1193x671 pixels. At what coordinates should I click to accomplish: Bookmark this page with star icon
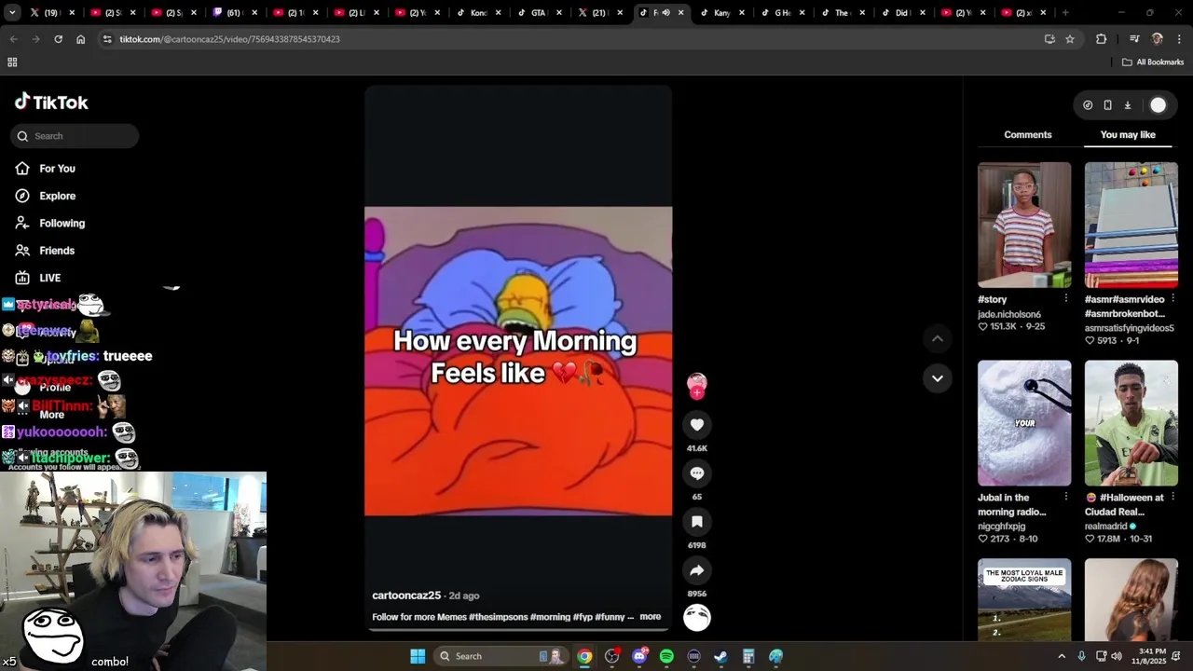1070,39
